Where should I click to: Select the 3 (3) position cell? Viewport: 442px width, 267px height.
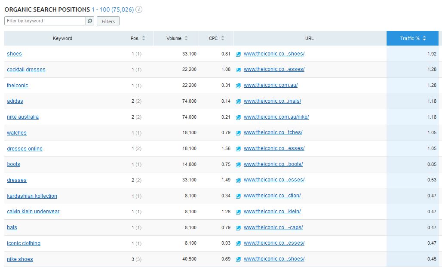(136, 259)
